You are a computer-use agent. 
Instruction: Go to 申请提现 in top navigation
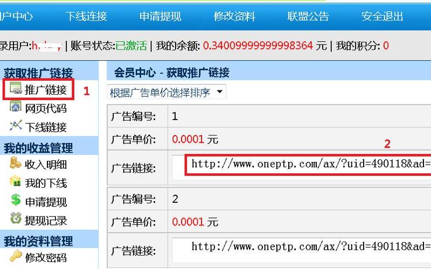tap(160, 16)
